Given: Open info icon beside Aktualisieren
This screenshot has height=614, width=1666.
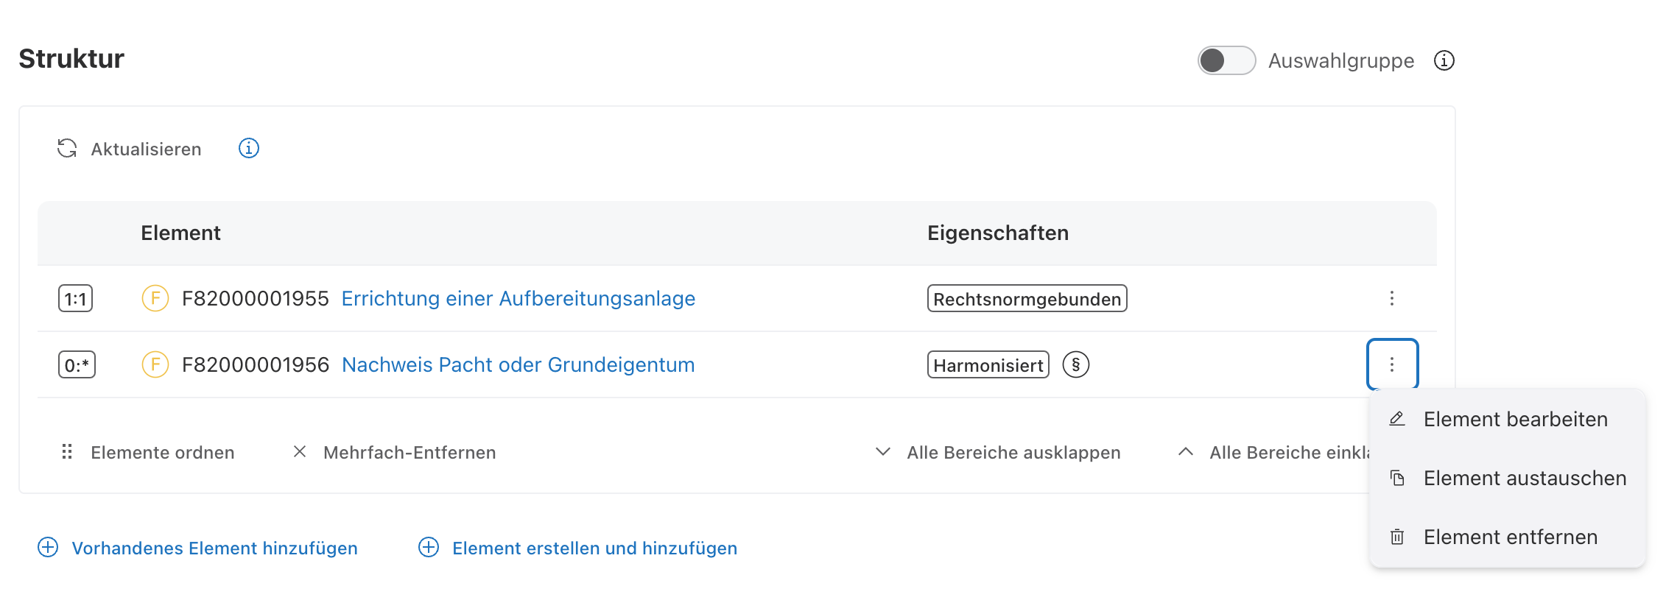Looking at the screenshot, I should click(249, 149).
